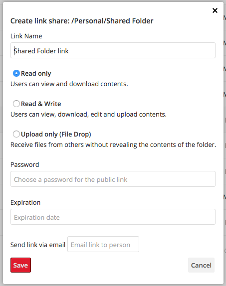The image size is (226, 286).
Task: Click the "Upload only (File Drop)" label text
Action: pos(56,134)
